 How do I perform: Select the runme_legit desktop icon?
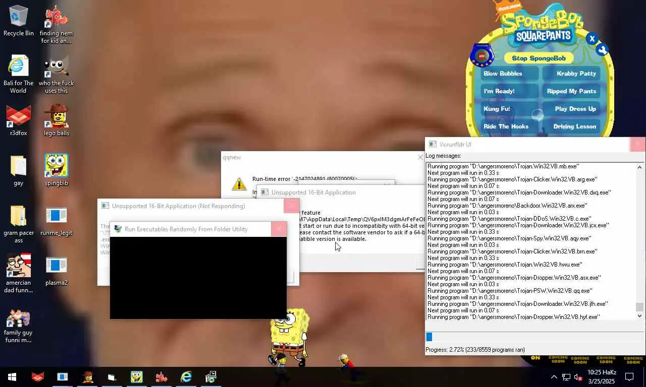coord(56,221)
